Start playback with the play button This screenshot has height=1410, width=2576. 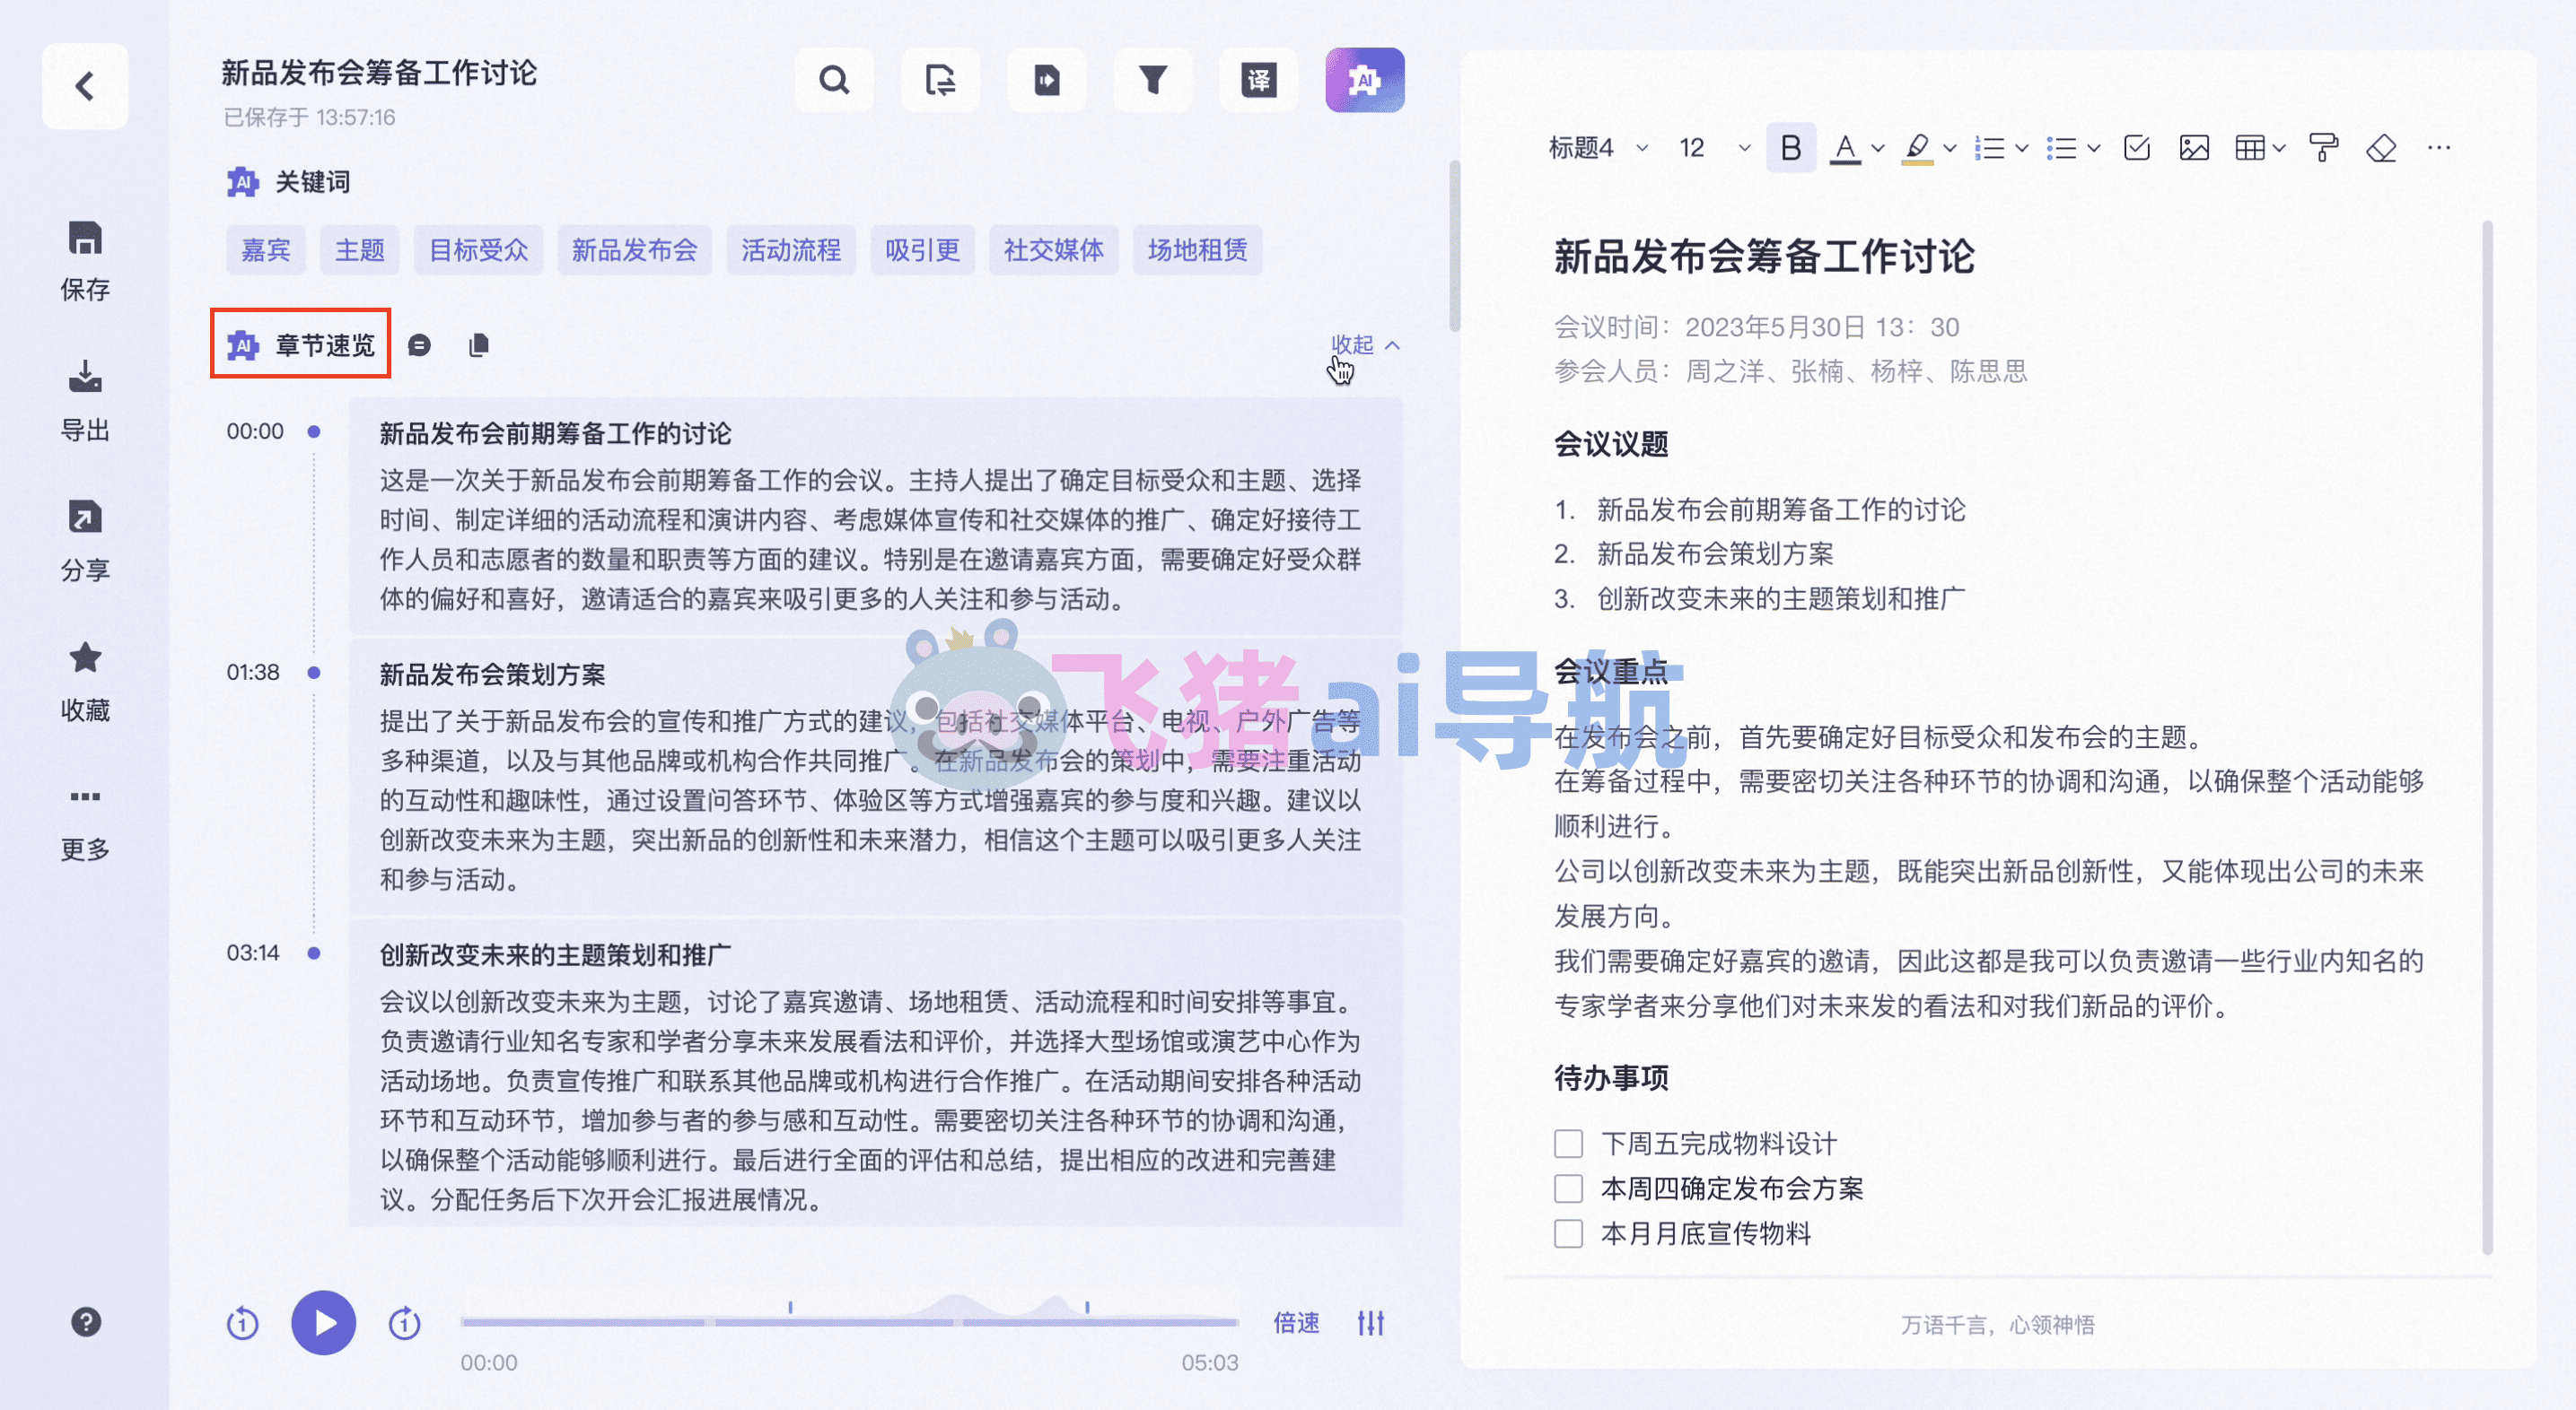[x=324, y=1323]
